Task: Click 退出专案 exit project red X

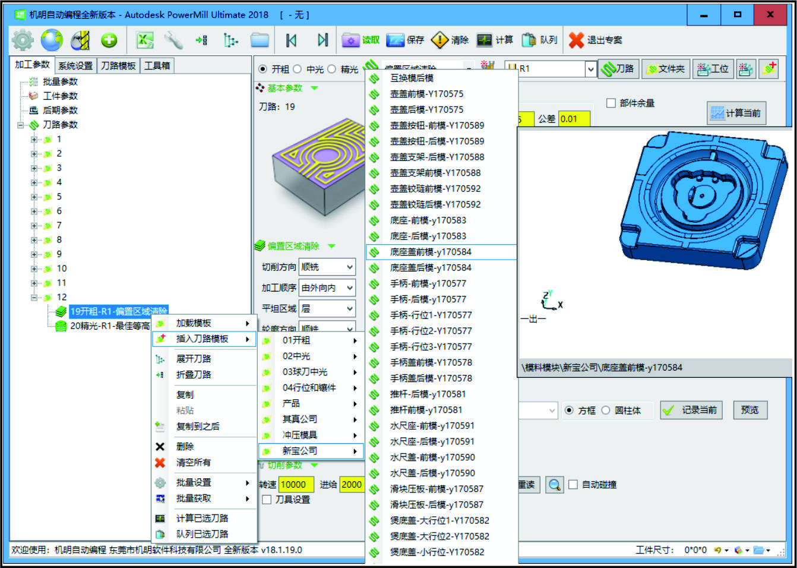Action: 595,40
